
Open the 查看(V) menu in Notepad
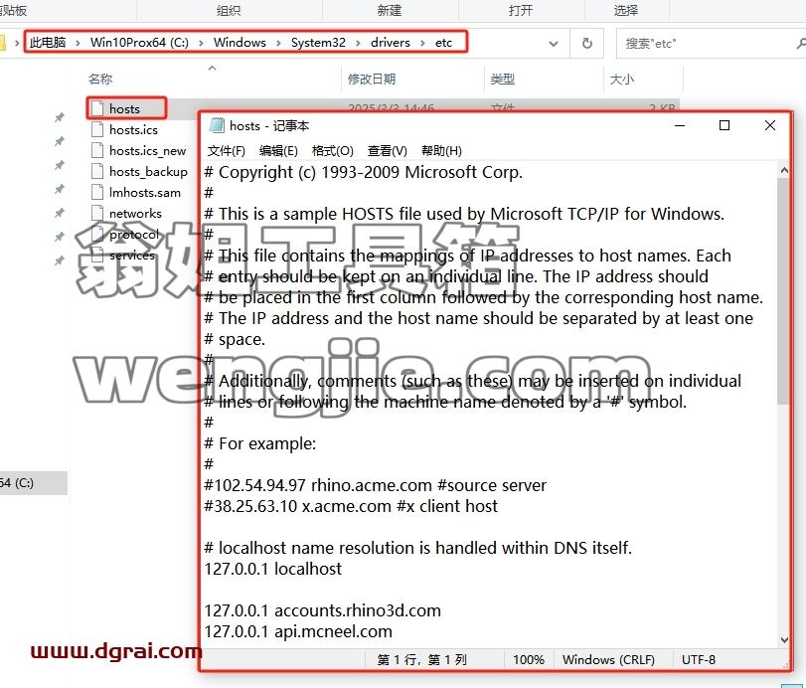pyautogui.click(x=387, y=151)
